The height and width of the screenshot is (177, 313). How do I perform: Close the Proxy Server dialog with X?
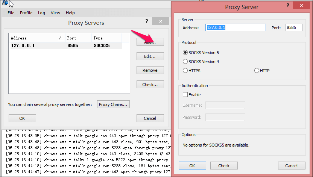coord(301,5)
